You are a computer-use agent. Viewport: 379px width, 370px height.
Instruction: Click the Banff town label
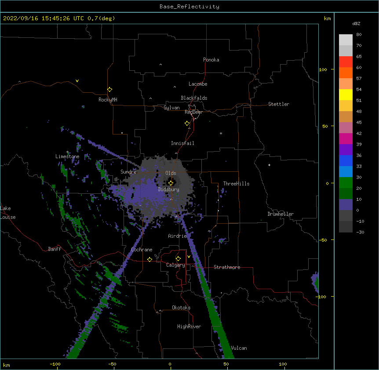[x=55, y=249]
